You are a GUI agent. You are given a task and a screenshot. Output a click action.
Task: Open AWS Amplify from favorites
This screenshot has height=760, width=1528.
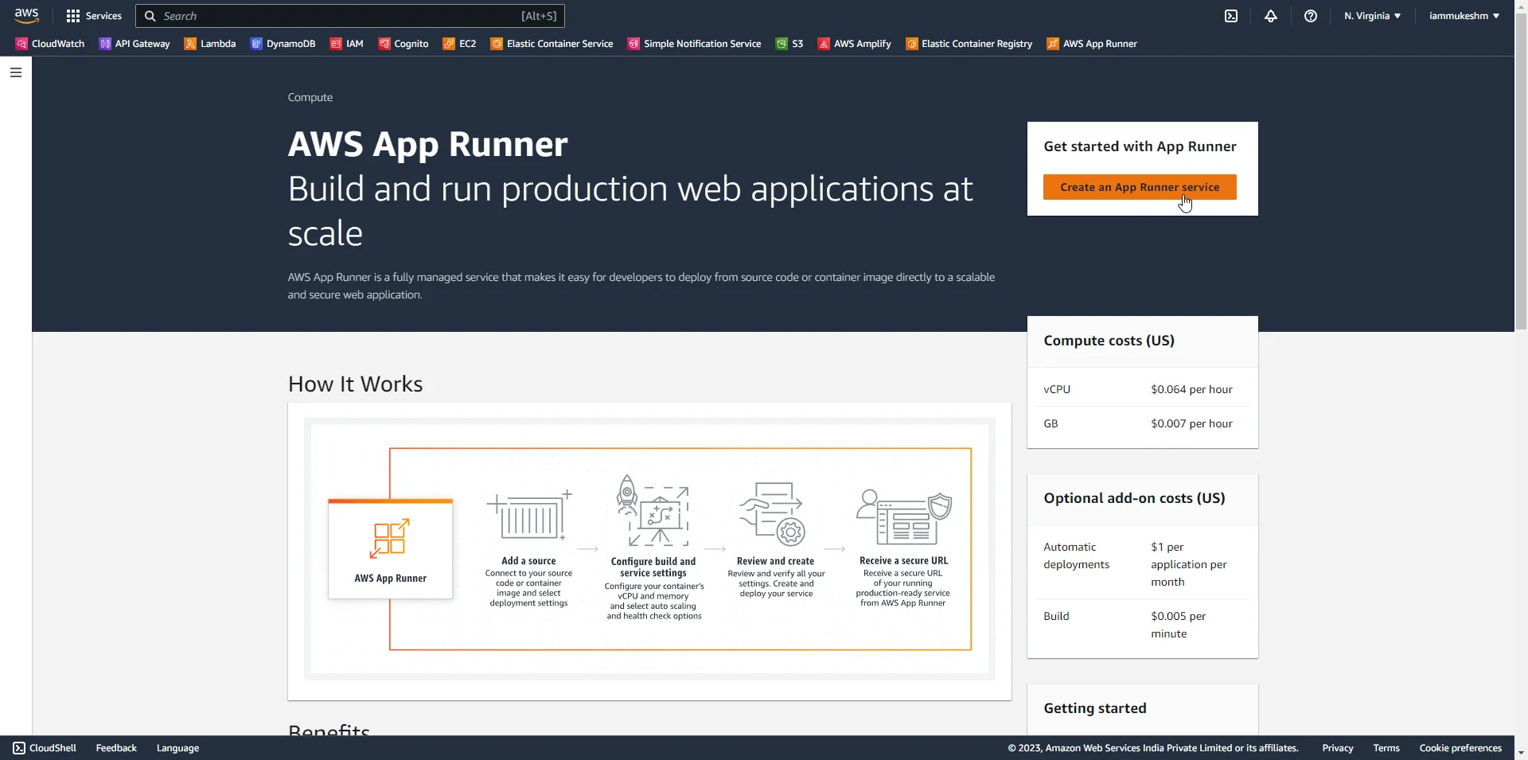pyautogui.click(x=854, y=44)
